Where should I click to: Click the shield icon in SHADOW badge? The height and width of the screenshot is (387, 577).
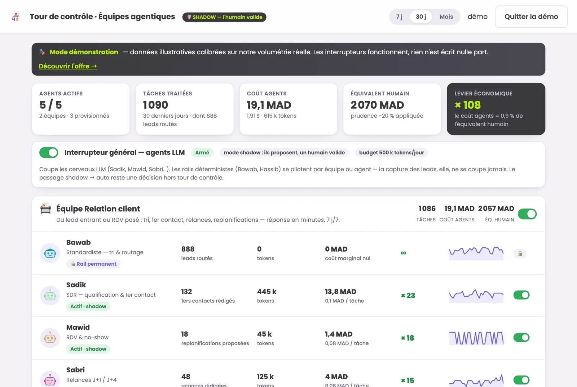pos(189,17)
